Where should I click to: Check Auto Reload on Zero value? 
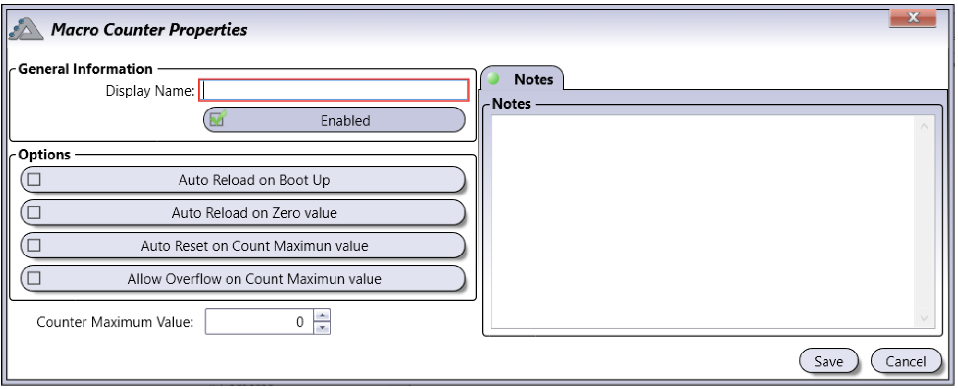34,212
